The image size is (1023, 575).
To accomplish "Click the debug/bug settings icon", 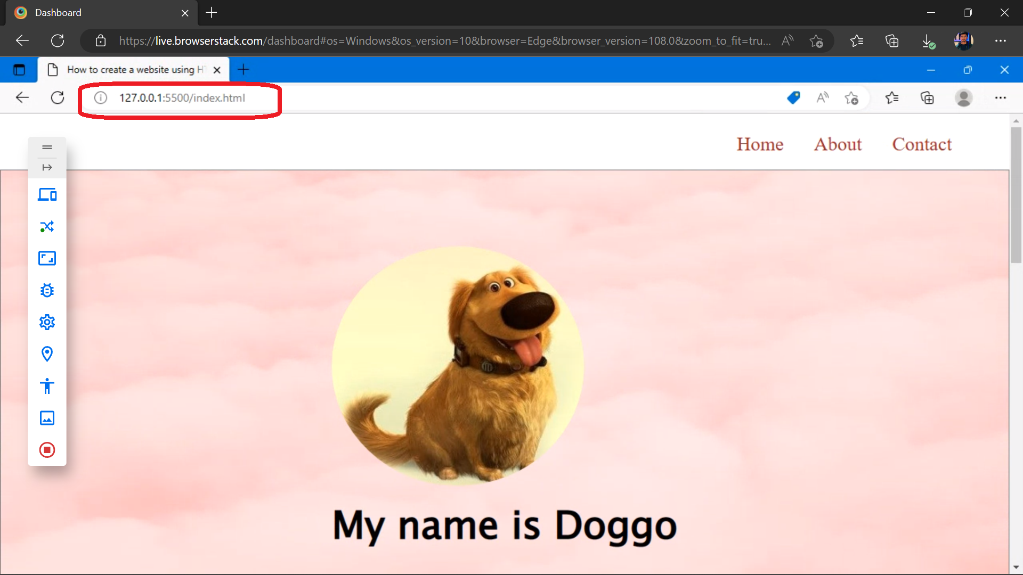I will coord(47,290).
